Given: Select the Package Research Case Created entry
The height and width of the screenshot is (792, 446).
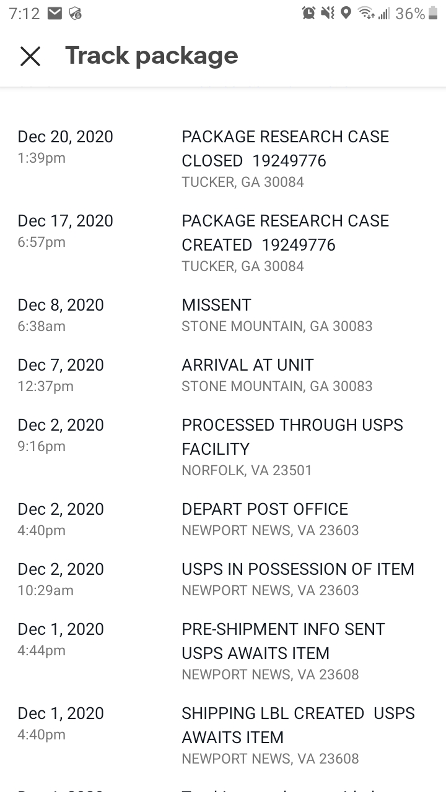Looking at the screenshot, I should click(285, 233).
